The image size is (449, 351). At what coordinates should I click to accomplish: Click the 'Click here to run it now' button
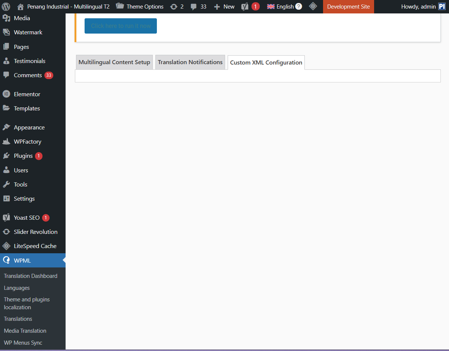[x=121, y=26]
